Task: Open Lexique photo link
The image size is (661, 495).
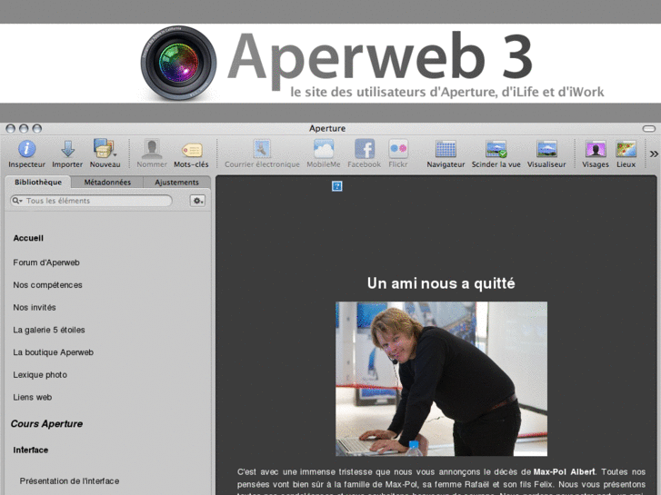Action: coord(40,375)
